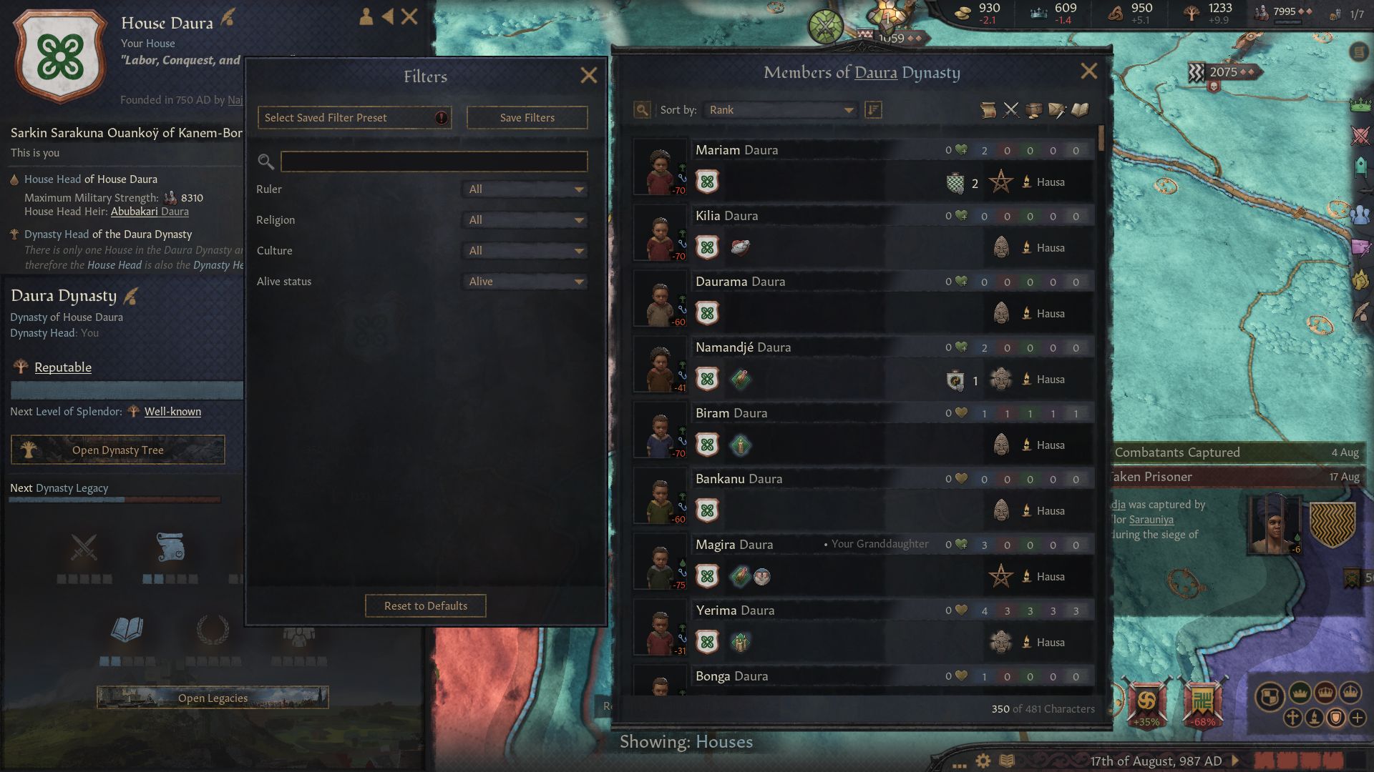This screenshot has width=1374, height=772.
Task: Click the Open Legacies button
Action: (213, 698)
